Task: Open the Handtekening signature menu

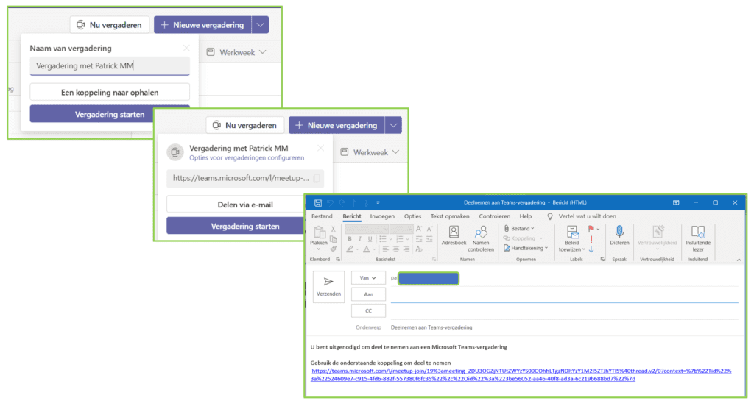Action: [x=526, y=248]
